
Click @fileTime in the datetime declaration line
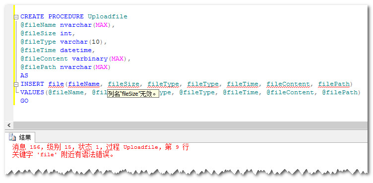tap(38, 50)
